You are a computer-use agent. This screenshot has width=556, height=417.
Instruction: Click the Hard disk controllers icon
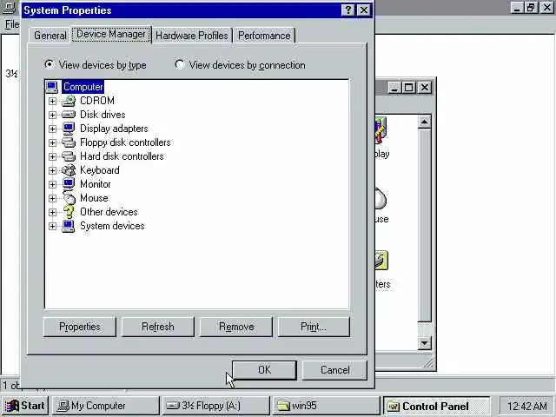click(69, 156)
